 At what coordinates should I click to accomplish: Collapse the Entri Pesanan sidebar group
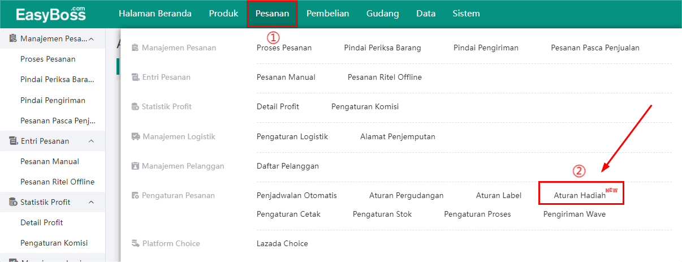click(x=92, y=141)
